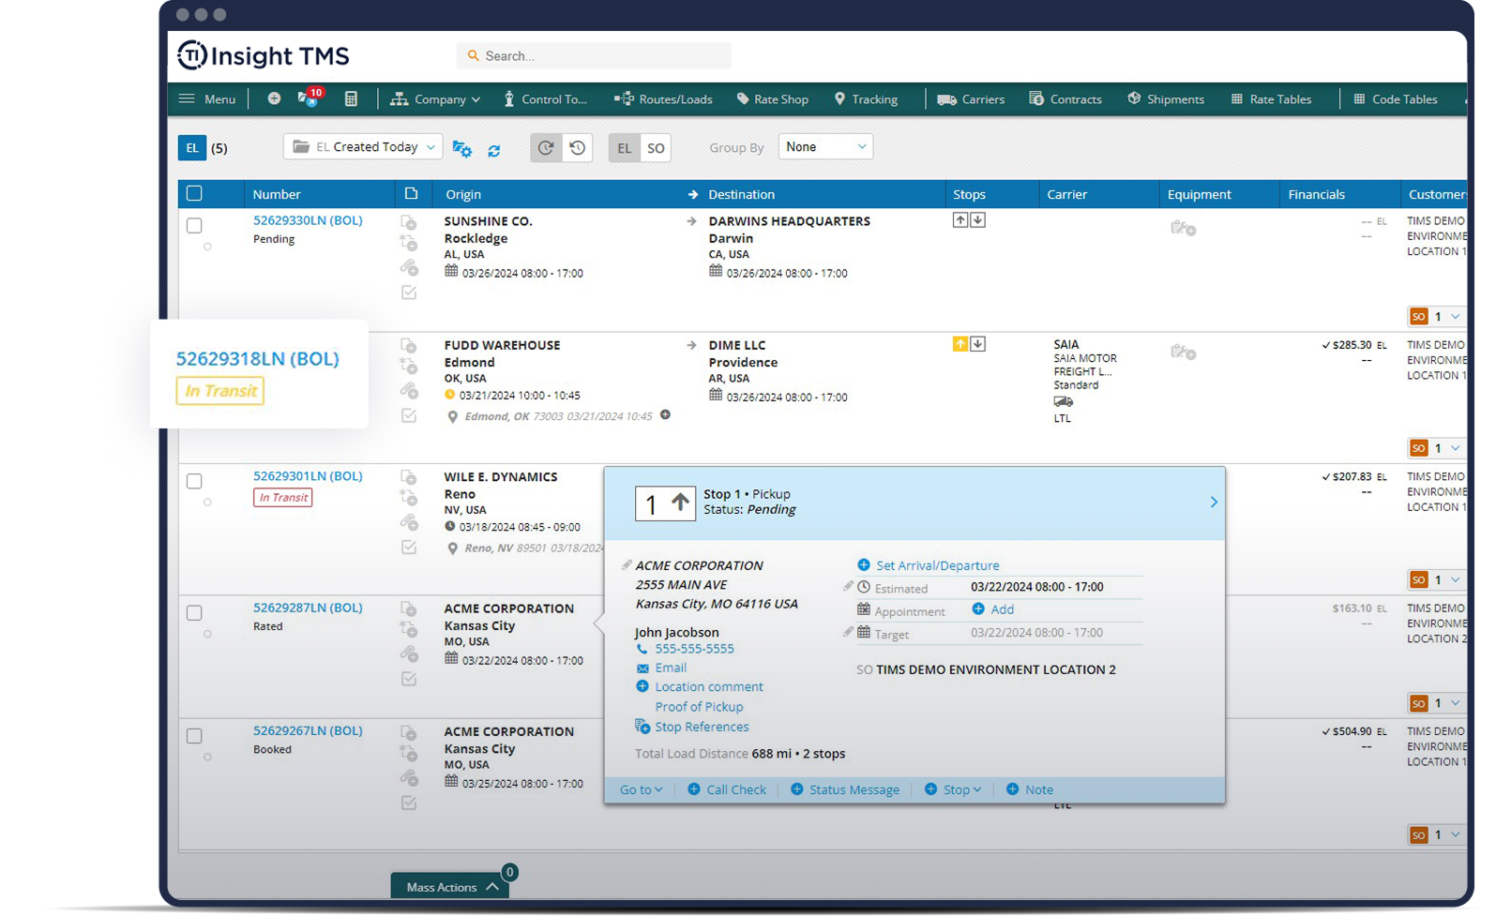
Task: Switch the view toggle to SO
Action: [656, 148]
